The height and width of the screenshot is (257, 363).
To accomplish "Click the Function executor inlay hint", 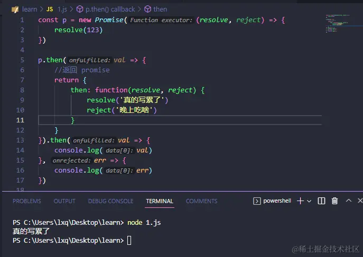I will coord(161,20).
